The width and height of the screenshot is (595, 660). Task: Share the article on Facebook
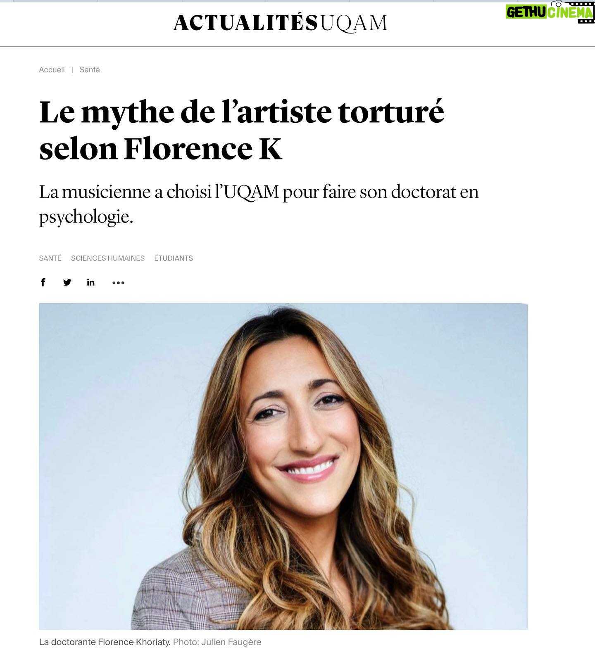43,282
